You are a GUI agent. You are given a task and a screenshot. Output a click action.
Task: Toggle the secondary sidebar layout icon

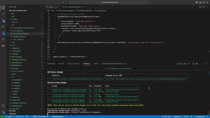click(204, 2)
